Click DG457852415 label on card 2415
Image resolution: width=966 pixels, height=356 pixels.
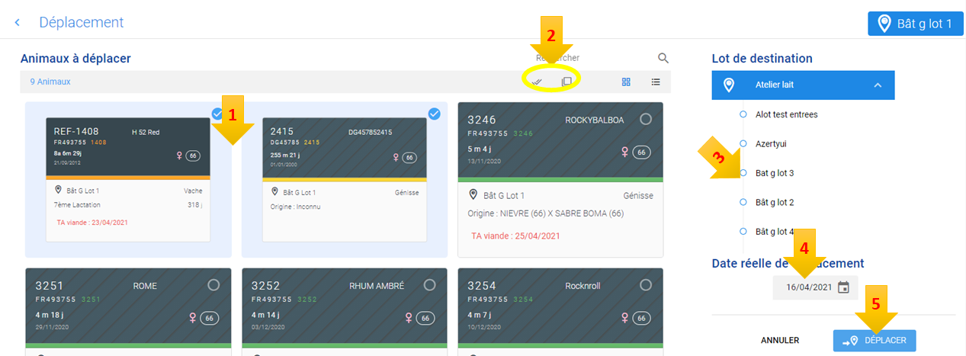(x=369, y=133)
